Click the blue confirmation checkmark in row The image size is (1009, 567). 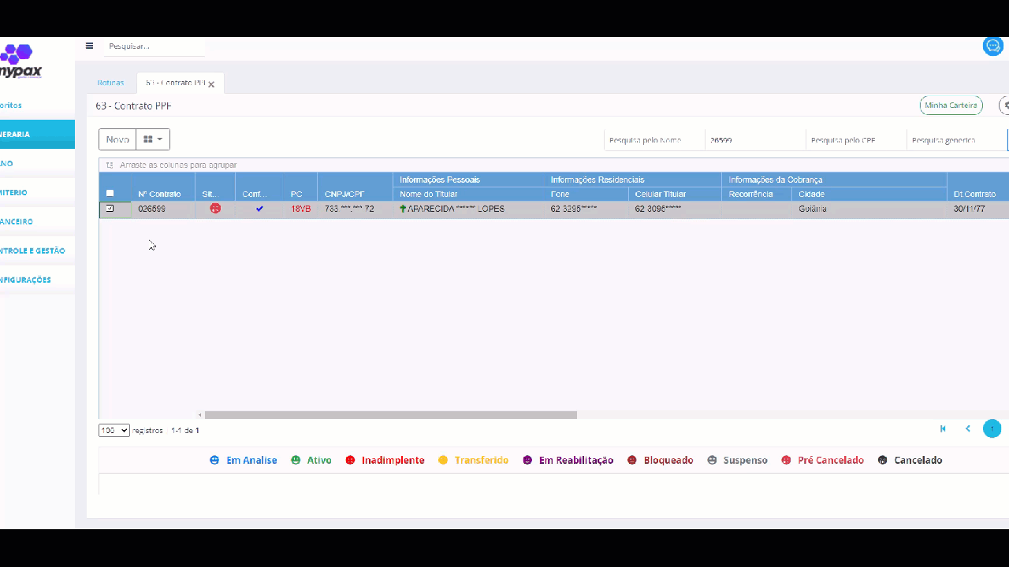(x=259, y=209)
